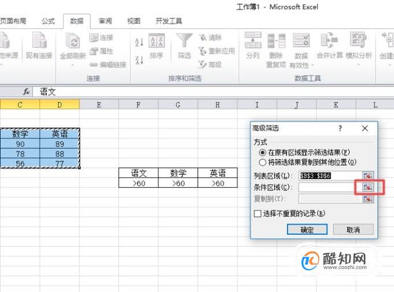Open Existing Connections (现有连接)

coord(39,45)
